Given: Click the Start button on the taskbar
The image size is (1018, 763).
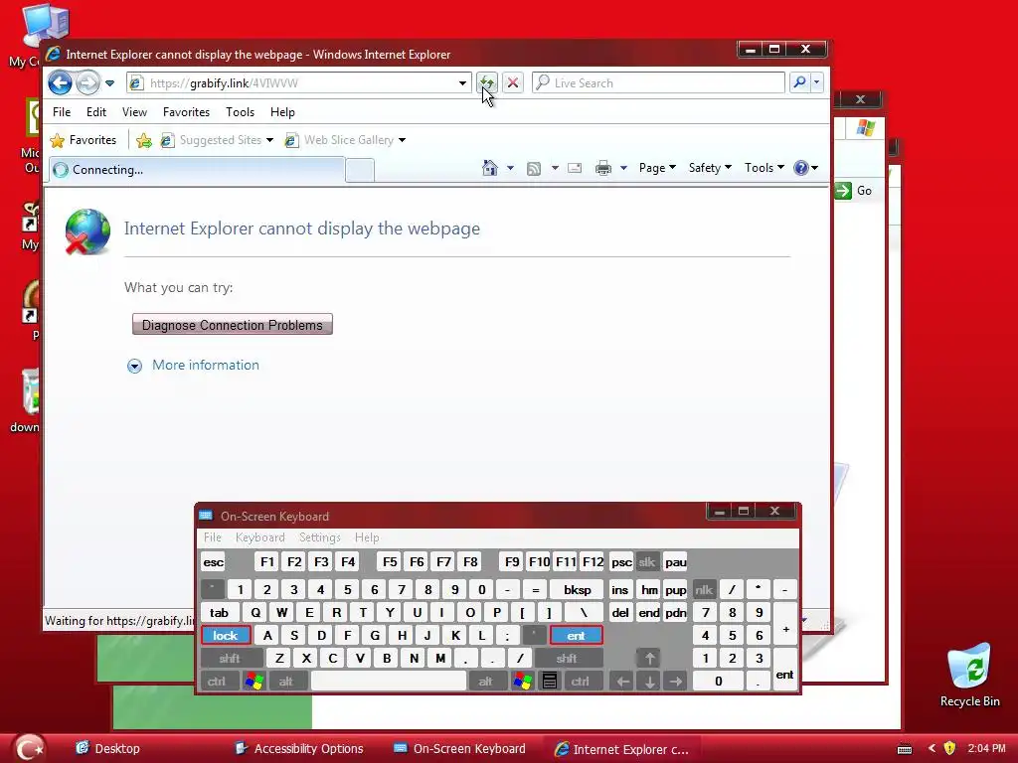Looking at the screenshot, I should tap(30, 748).
